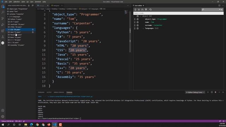The image size is (226, 127).
Task: Maximize terminal panel with chevron
Action: pyautogui.click(x=219, y=92)
